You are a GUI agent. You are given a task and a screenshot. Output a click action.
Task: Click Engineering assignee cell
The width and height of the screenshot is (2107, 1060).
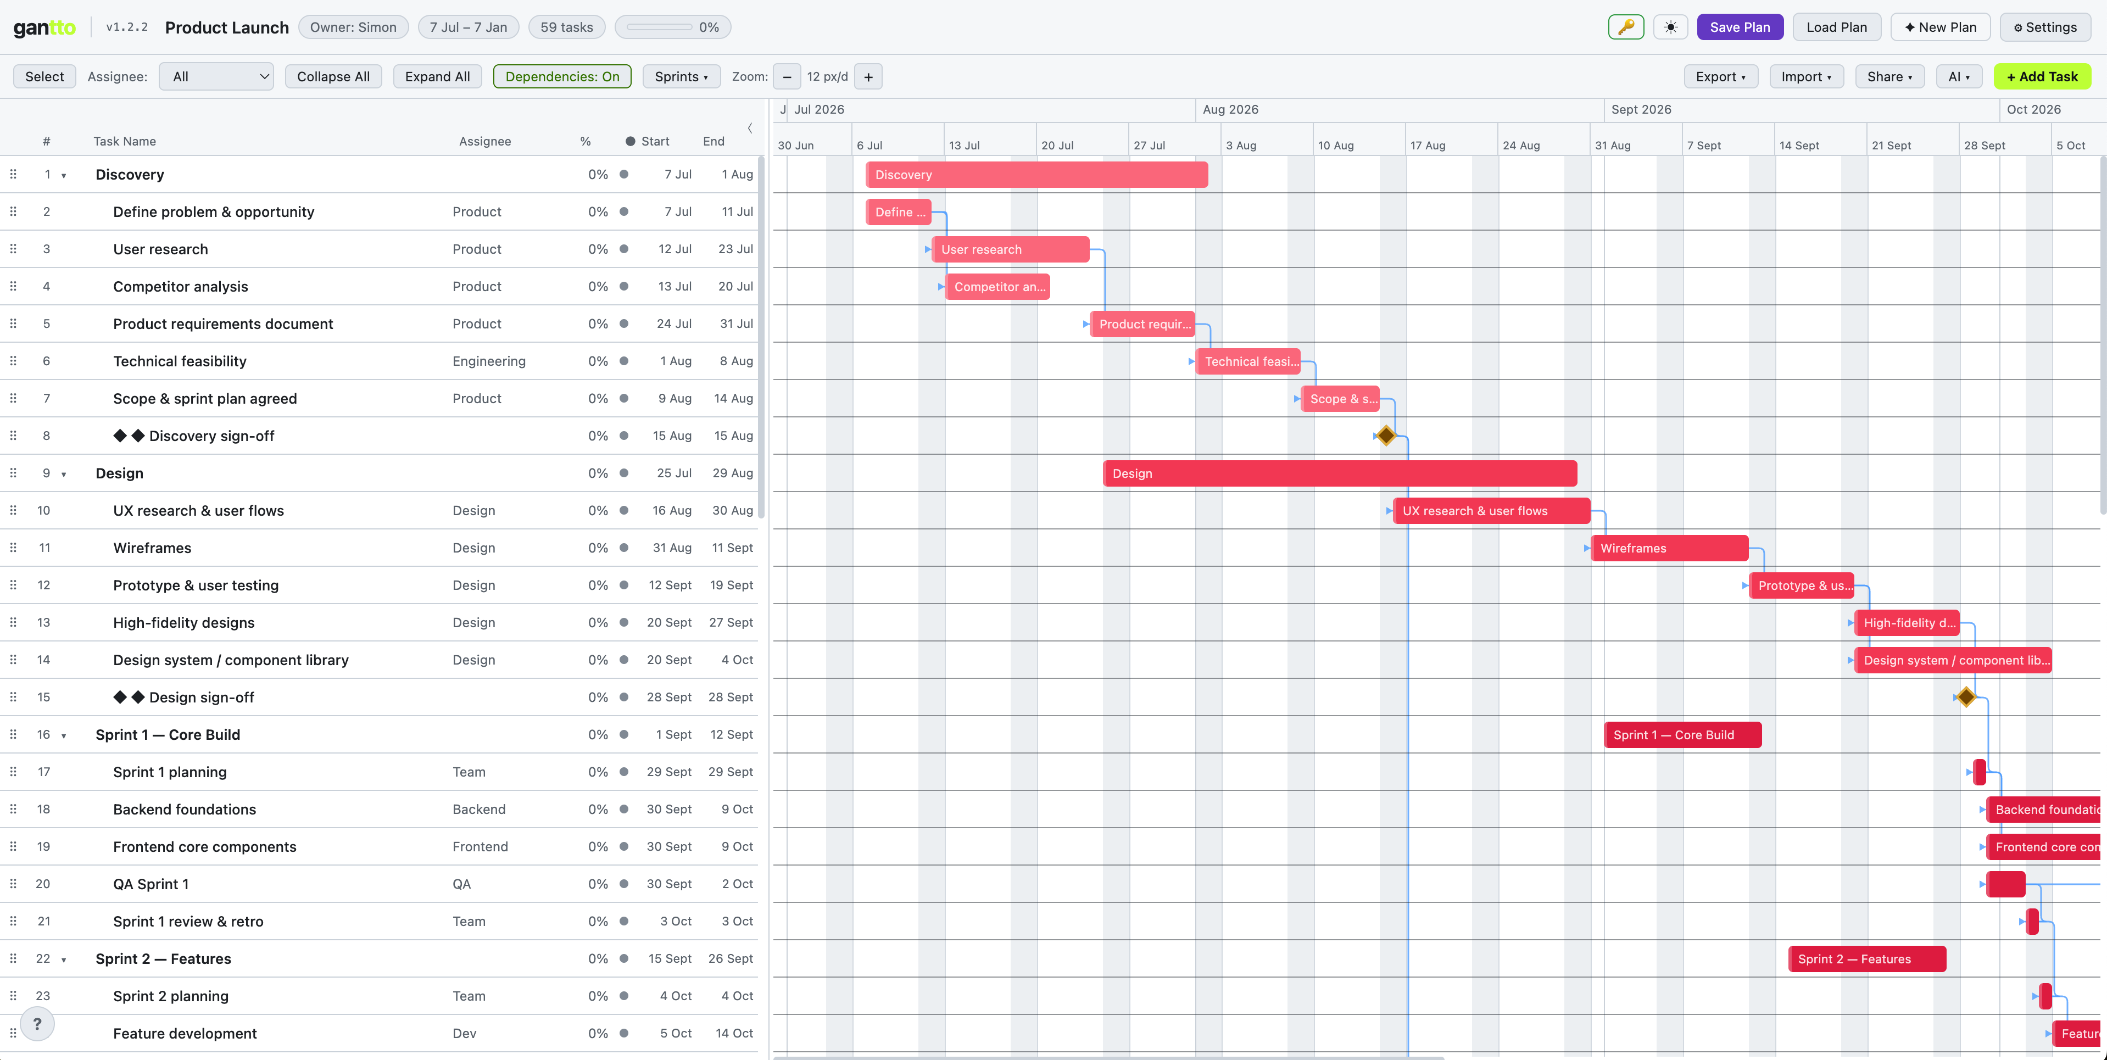(489, 361)
